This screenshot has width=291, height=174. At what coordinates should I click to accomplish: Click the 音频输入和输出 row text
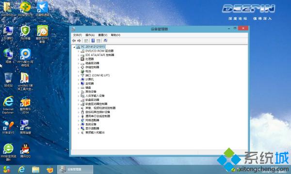(95, 132)
